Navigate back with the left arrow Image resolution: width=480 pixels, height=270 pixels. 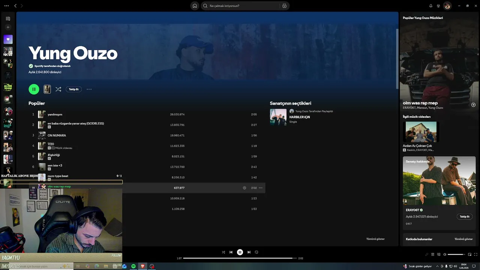[x=15, y=6]
